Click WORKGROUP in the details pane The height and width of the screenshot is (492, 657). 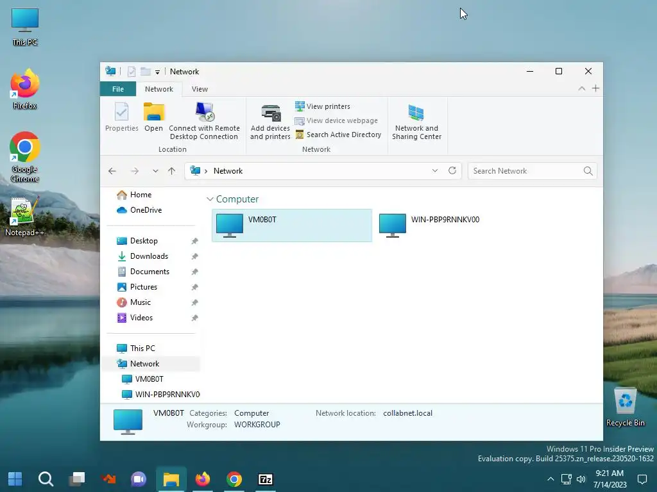(257, 425)
